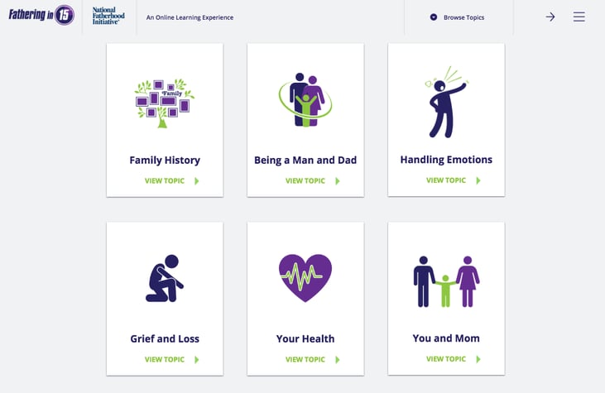The width and height of the screenshot is (605, 393).
Task: Click the National Fatherhood Initiative logo
Action: pyautogui.click(x=108, y=16)
